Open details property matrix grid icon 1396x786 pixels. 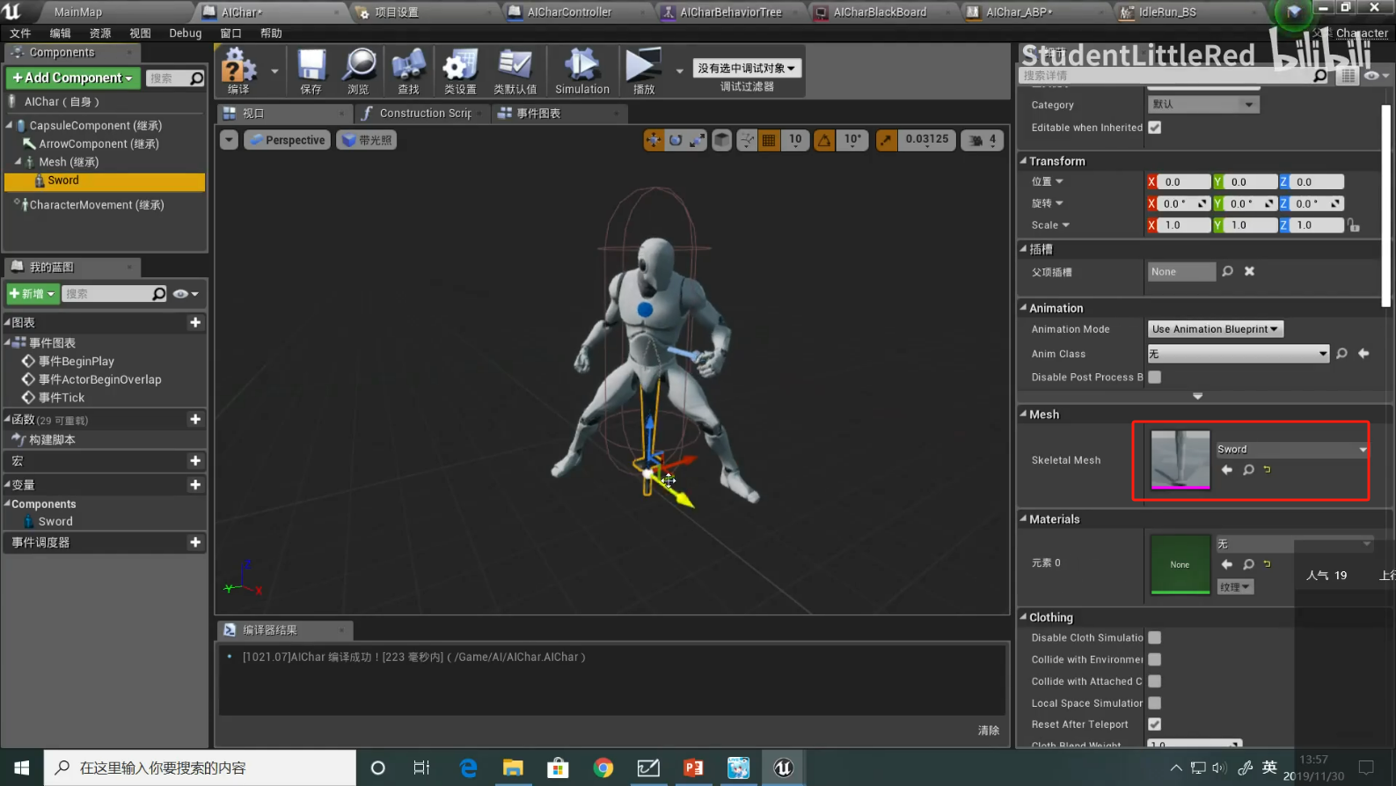click(1348, 76)
